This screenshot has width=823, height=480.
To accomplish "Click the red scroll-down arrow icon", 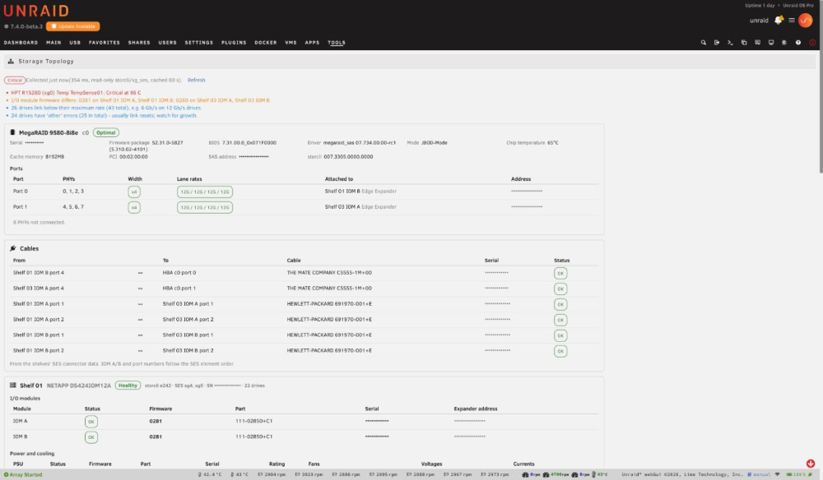I will click(x=811, y=464).
